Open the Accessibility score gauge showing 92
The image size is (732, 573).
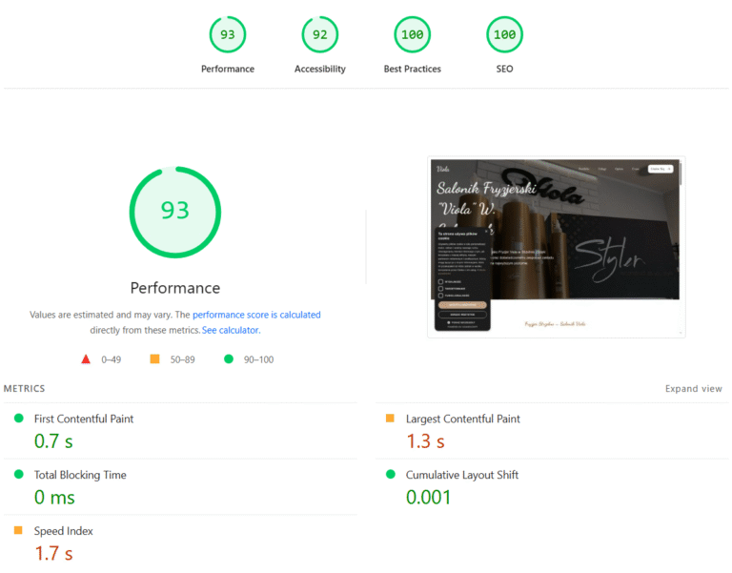coord(320,35)
